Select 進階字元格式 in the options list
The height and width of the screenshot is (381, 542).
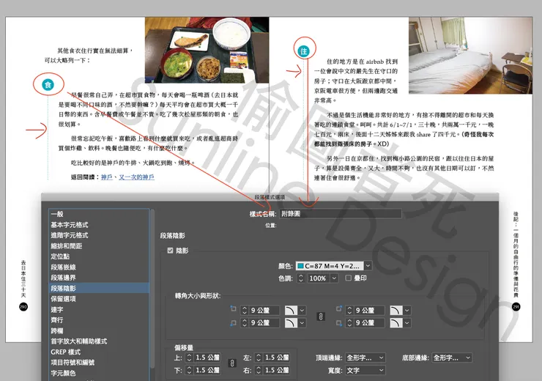point(99,235)
